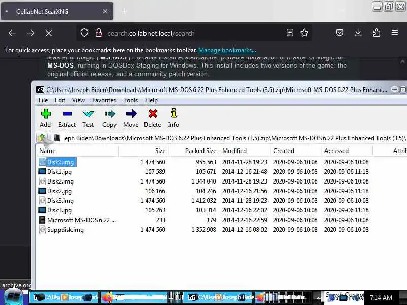
Task: Select the Move toolbar icon
Action: (131, 118)
